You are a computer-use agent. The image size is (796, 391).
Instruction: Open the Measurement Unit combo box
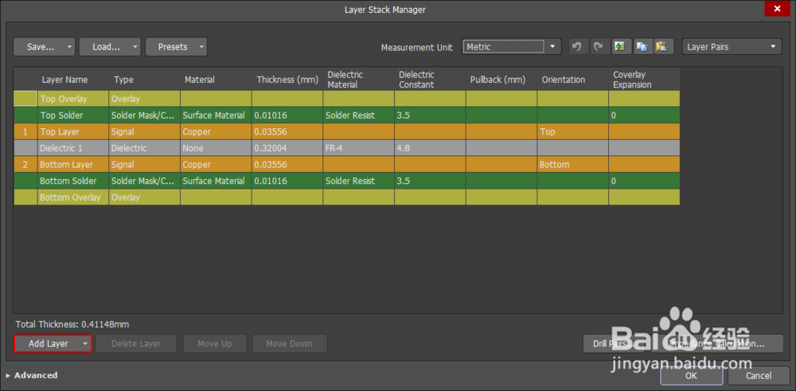tap(511, 47)
